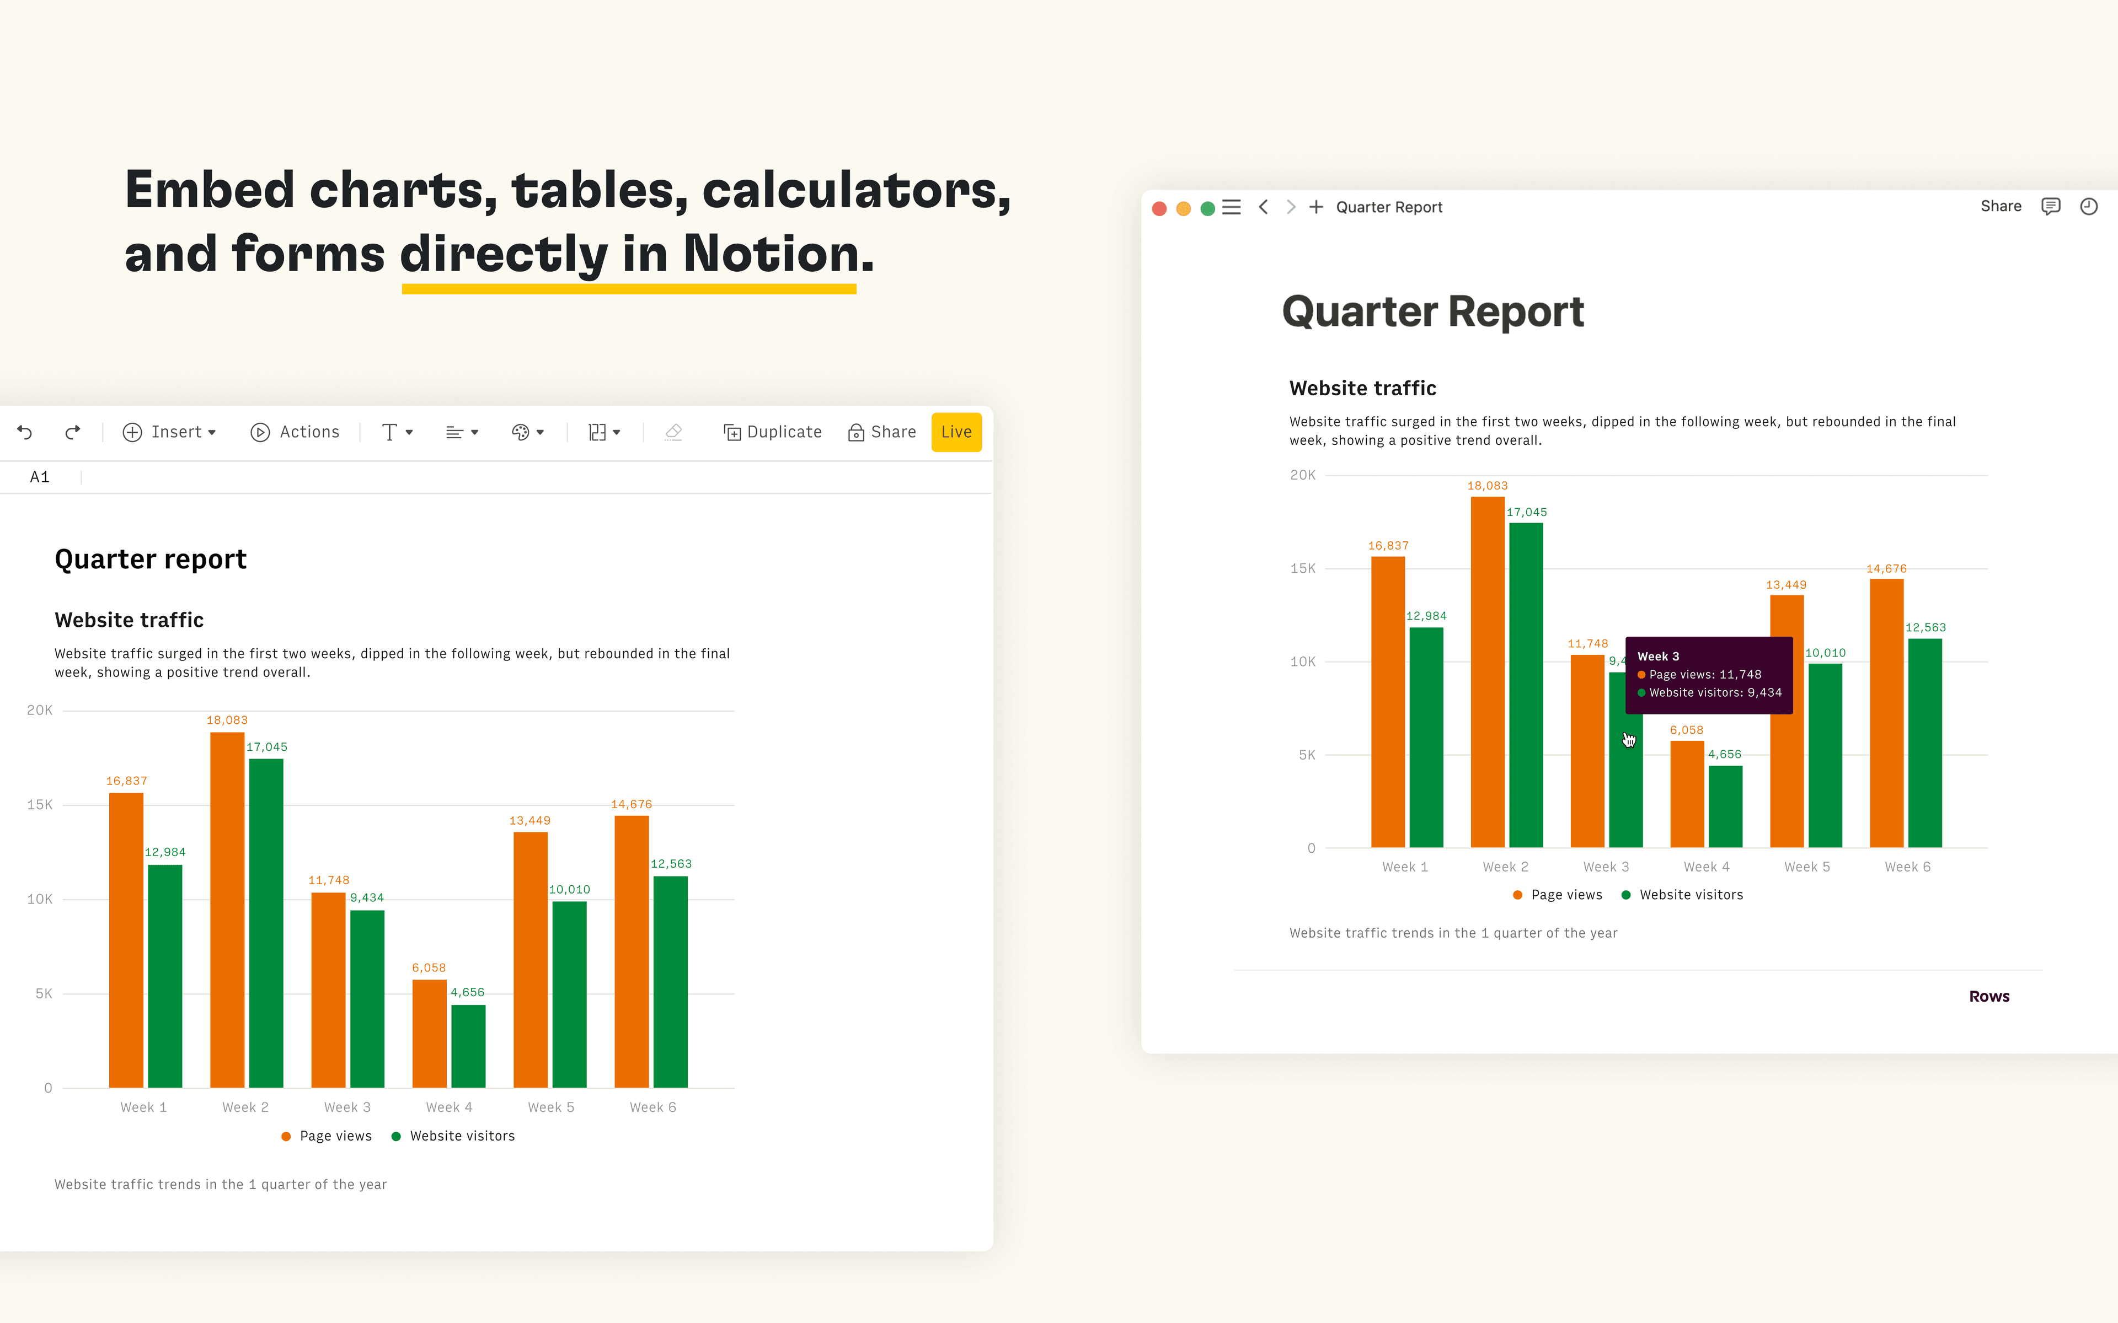The height and width of the screenshot is (1323, 2118).
Task: Click the chart caption text in Notion
Action: pos(1453,933)
